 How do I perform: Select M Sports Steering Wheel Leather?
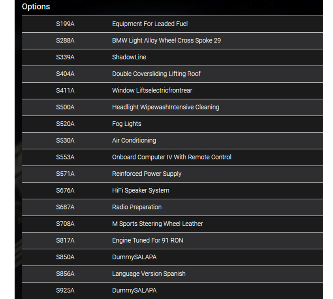(x=157, y=224)
